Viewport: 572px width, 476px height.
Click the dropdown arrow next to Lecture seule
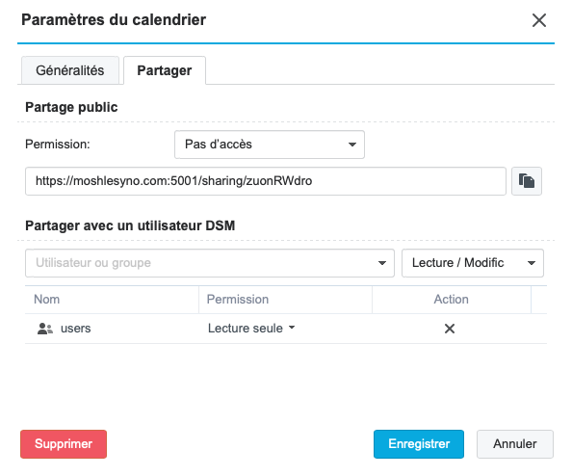click(x=292, y=328)
